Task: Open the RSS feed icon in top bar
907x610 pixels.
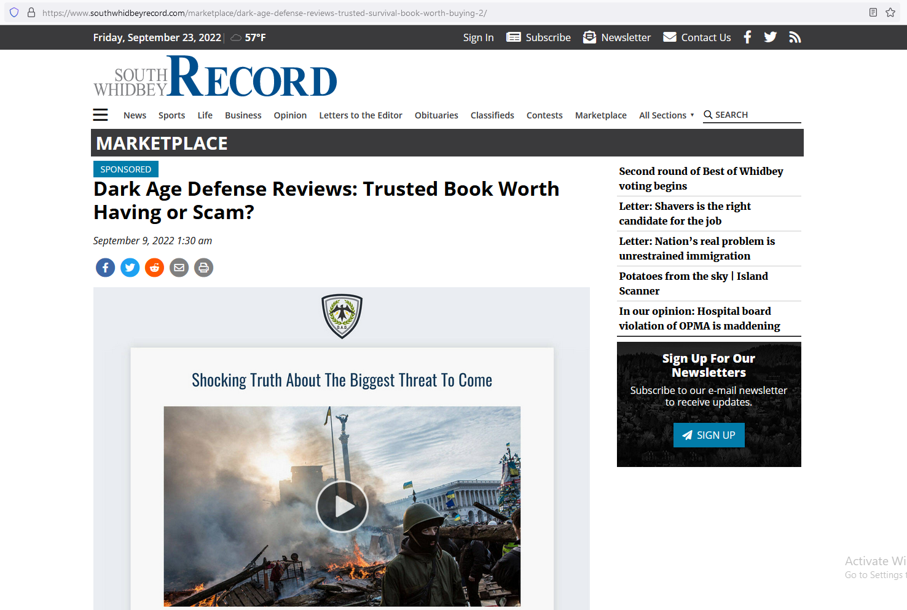Action: pyautogui.click(x=795, y=37)
